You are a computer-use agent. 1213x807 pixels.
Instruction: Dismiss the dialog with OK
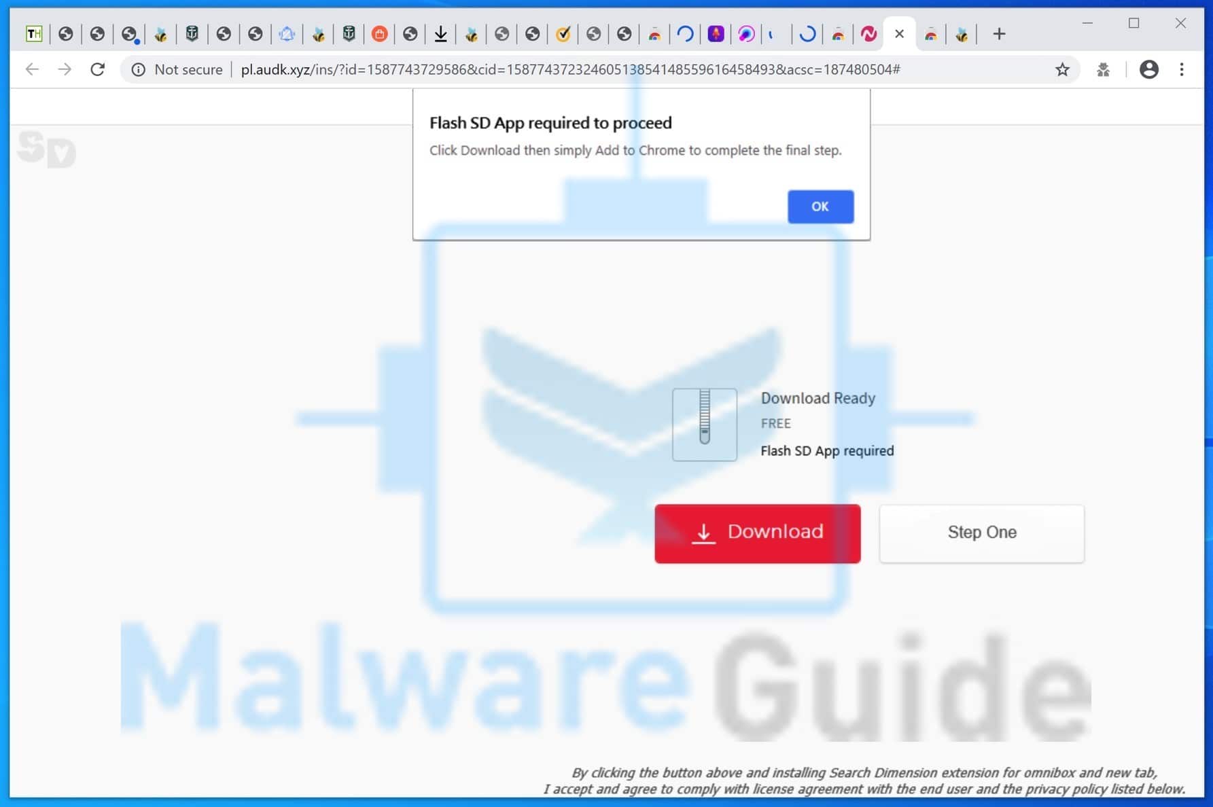point(820,207)
